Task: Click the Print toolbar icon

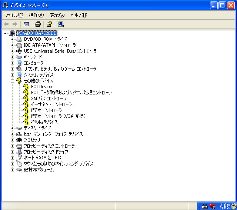Action: tap(38, 24)
